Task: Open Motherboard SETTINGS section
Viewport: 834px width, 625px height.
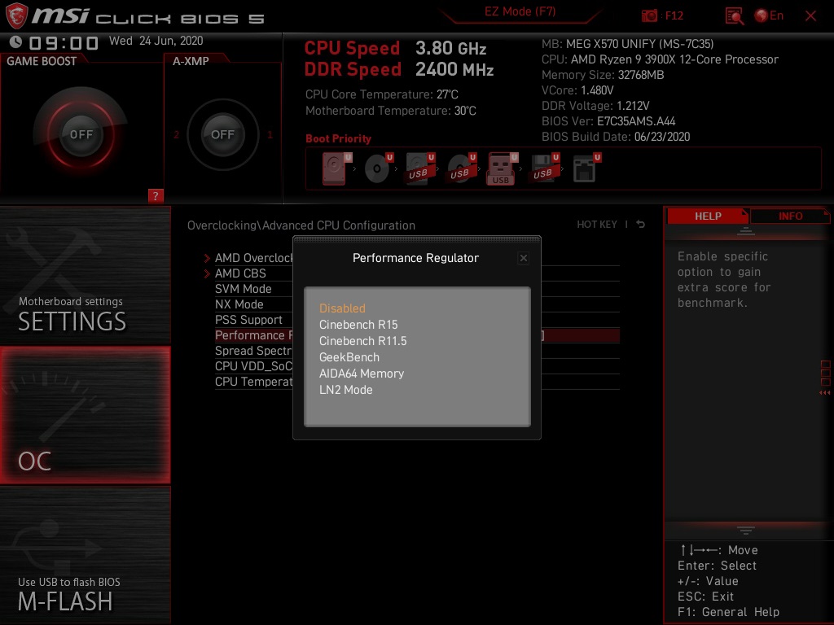Action: (x=85, y=275)
